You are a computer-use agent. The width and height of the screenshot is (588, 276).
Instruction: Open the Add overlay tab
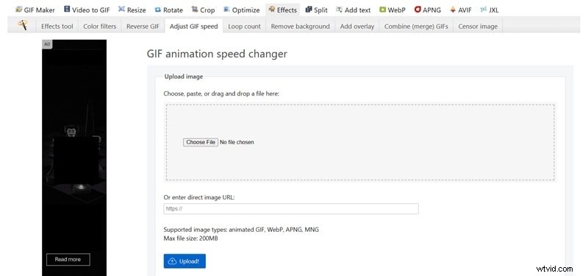coord(357,26)
